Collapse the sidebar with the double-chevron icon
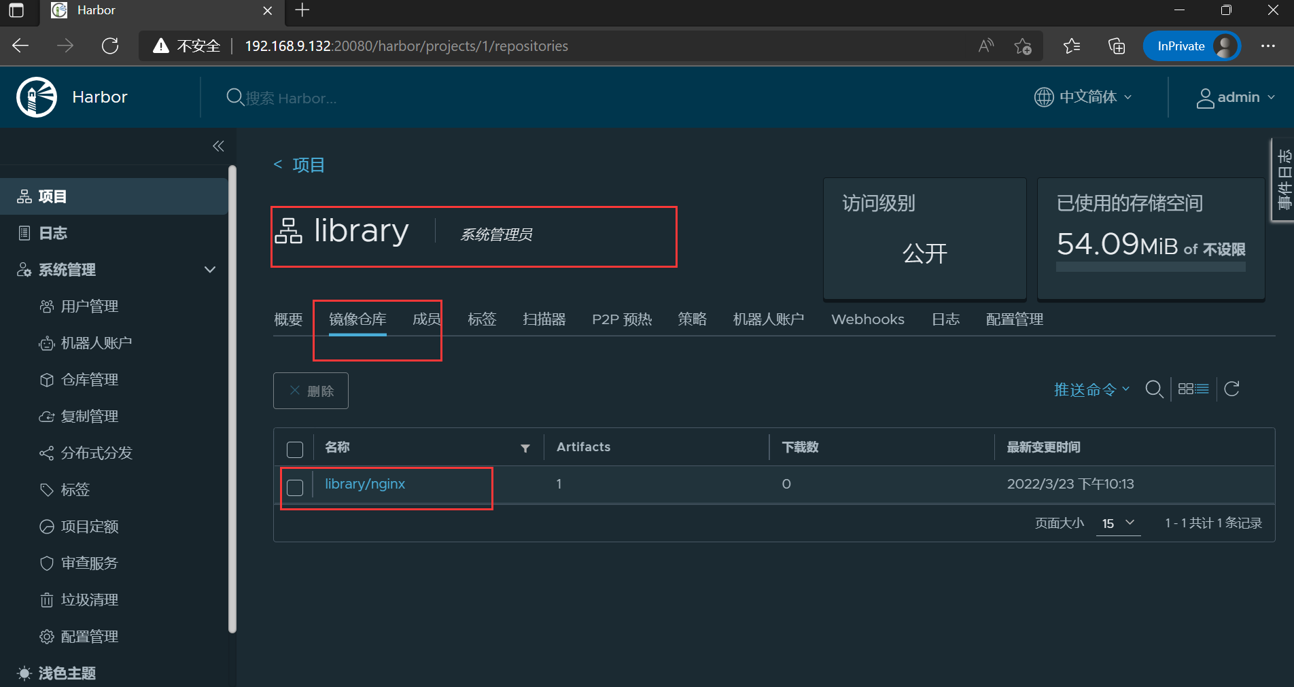The height and width of the screenshot is (687, 1294). [x=218, y=146]
